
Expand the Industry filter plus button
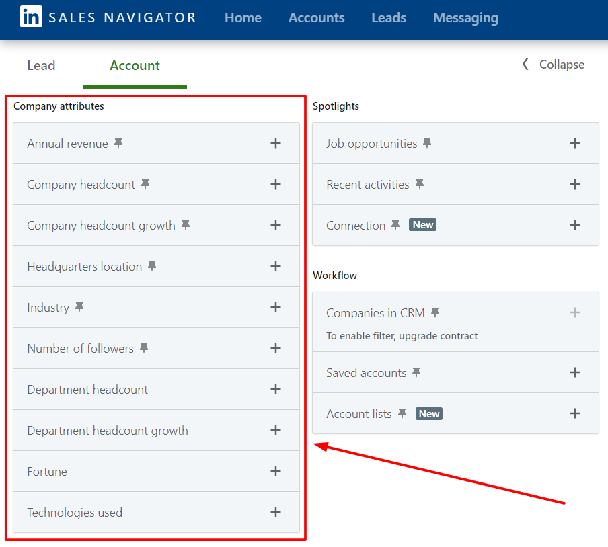pos(276,307)
